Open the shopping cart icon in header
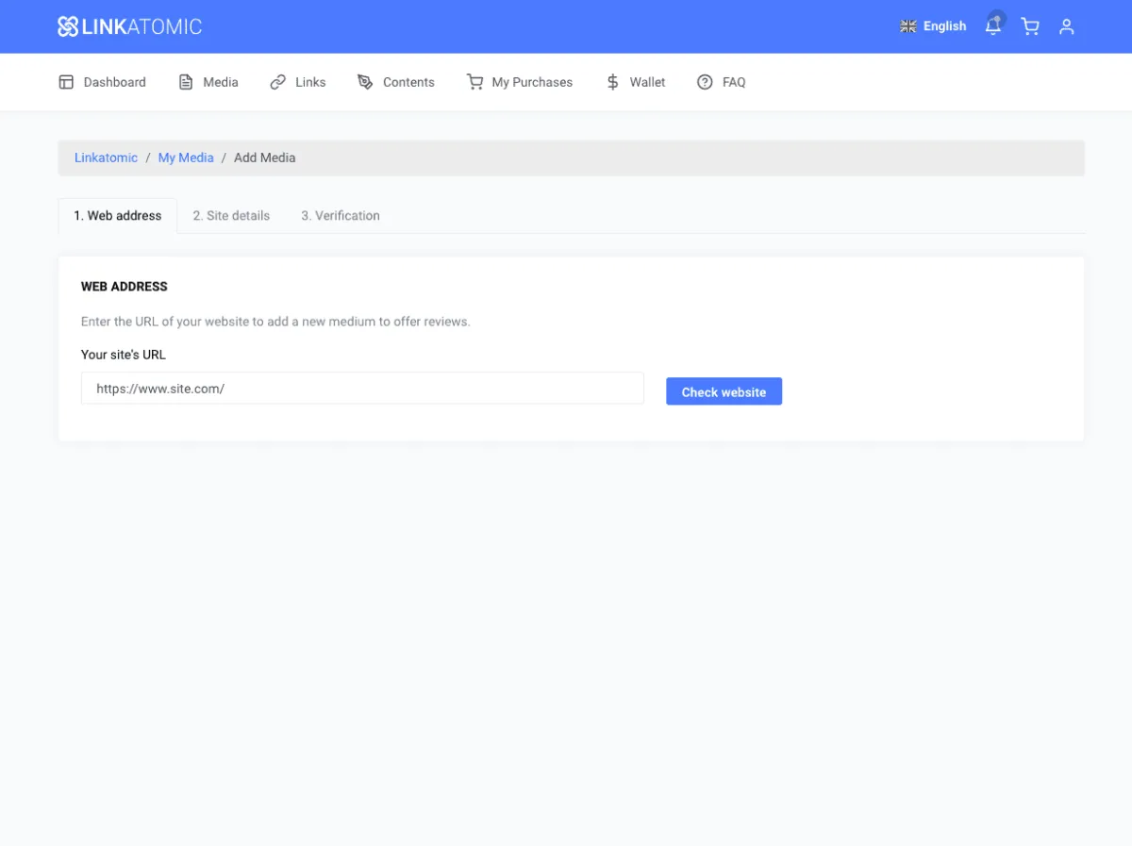1132x846 pixels. [1030, 26]
